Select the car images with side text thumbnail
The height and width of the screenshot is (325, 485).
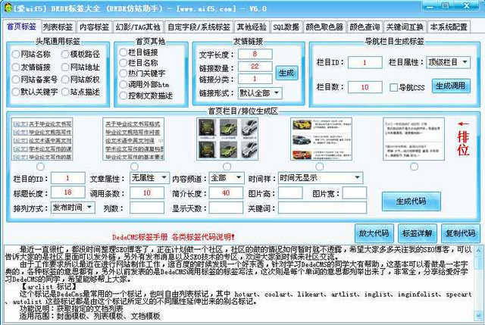[319, 139]
